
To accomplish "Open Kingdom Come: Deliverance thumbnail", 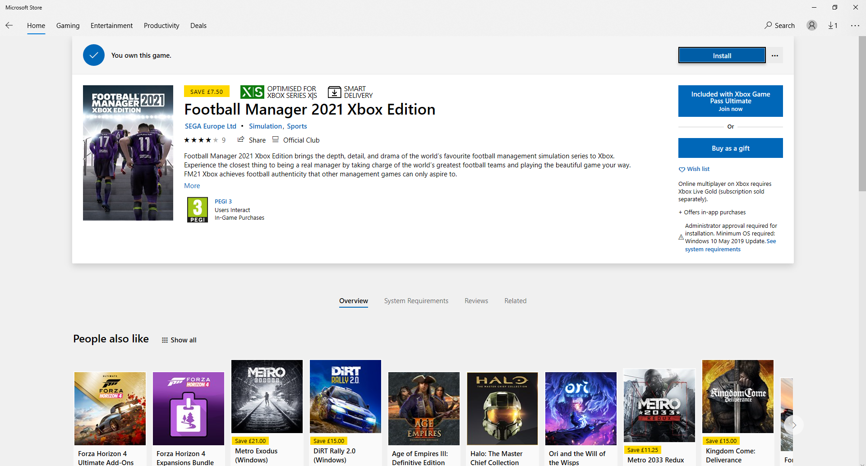I will (x=738, y=397).
